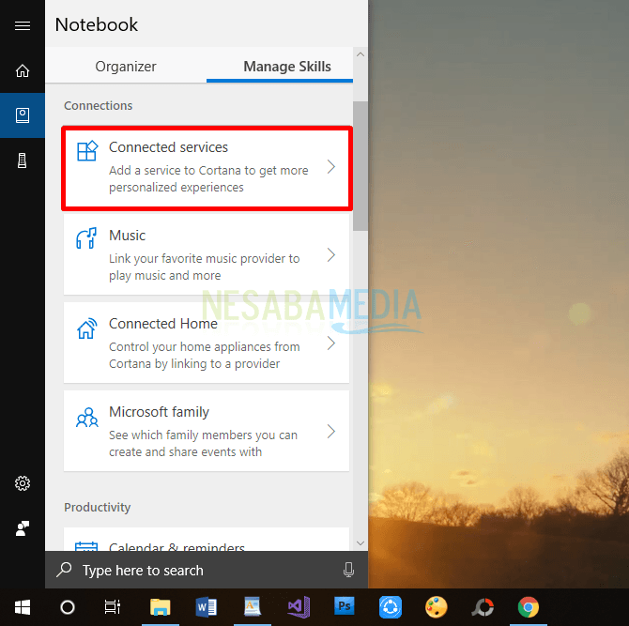
Task: Expand the Microsoft family chevron
Action: click(330, 432)
